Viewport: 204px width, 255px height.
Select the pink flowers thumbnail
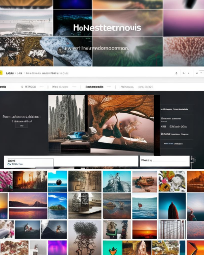point(6,181)
